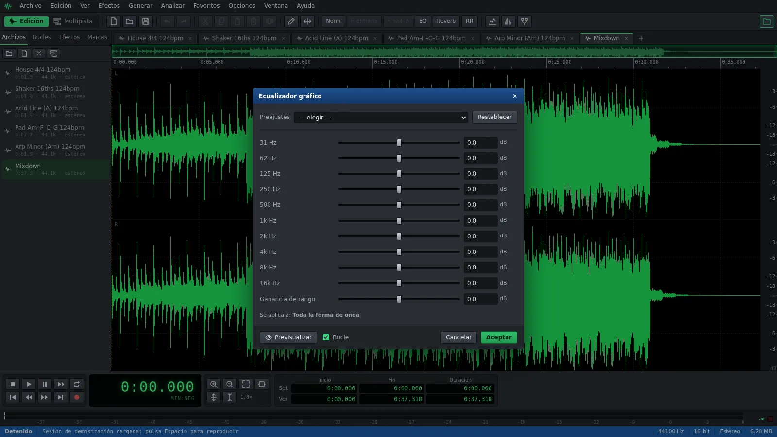Screen dimensions: 777x437
Task: Toggle the transport loop icon
Action: coord(77,384)
